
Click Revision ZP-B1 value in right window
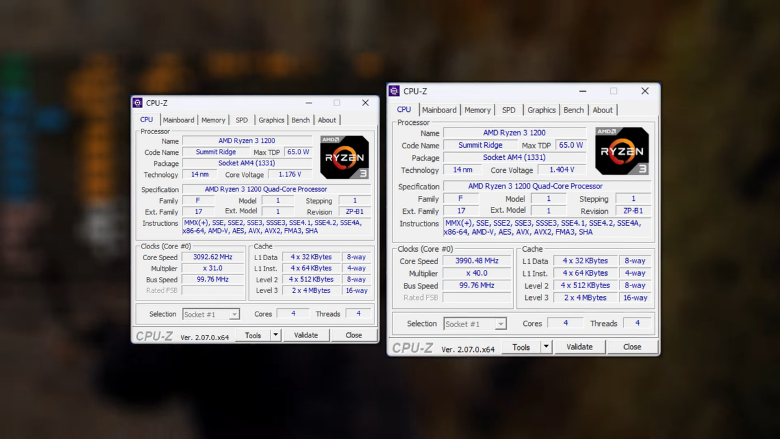633,211
